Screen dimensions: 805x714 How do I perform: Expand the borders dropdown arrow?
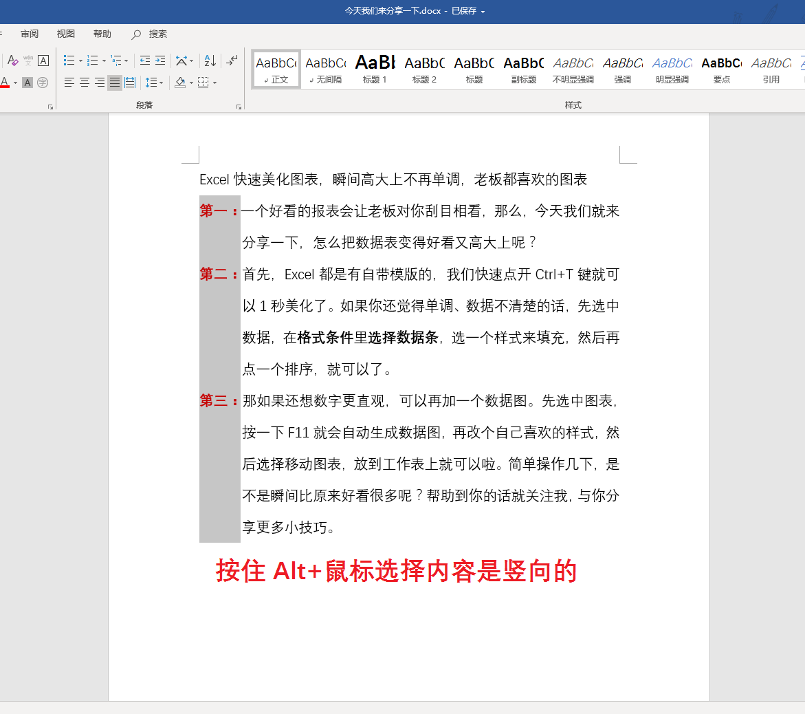[214, 83]
